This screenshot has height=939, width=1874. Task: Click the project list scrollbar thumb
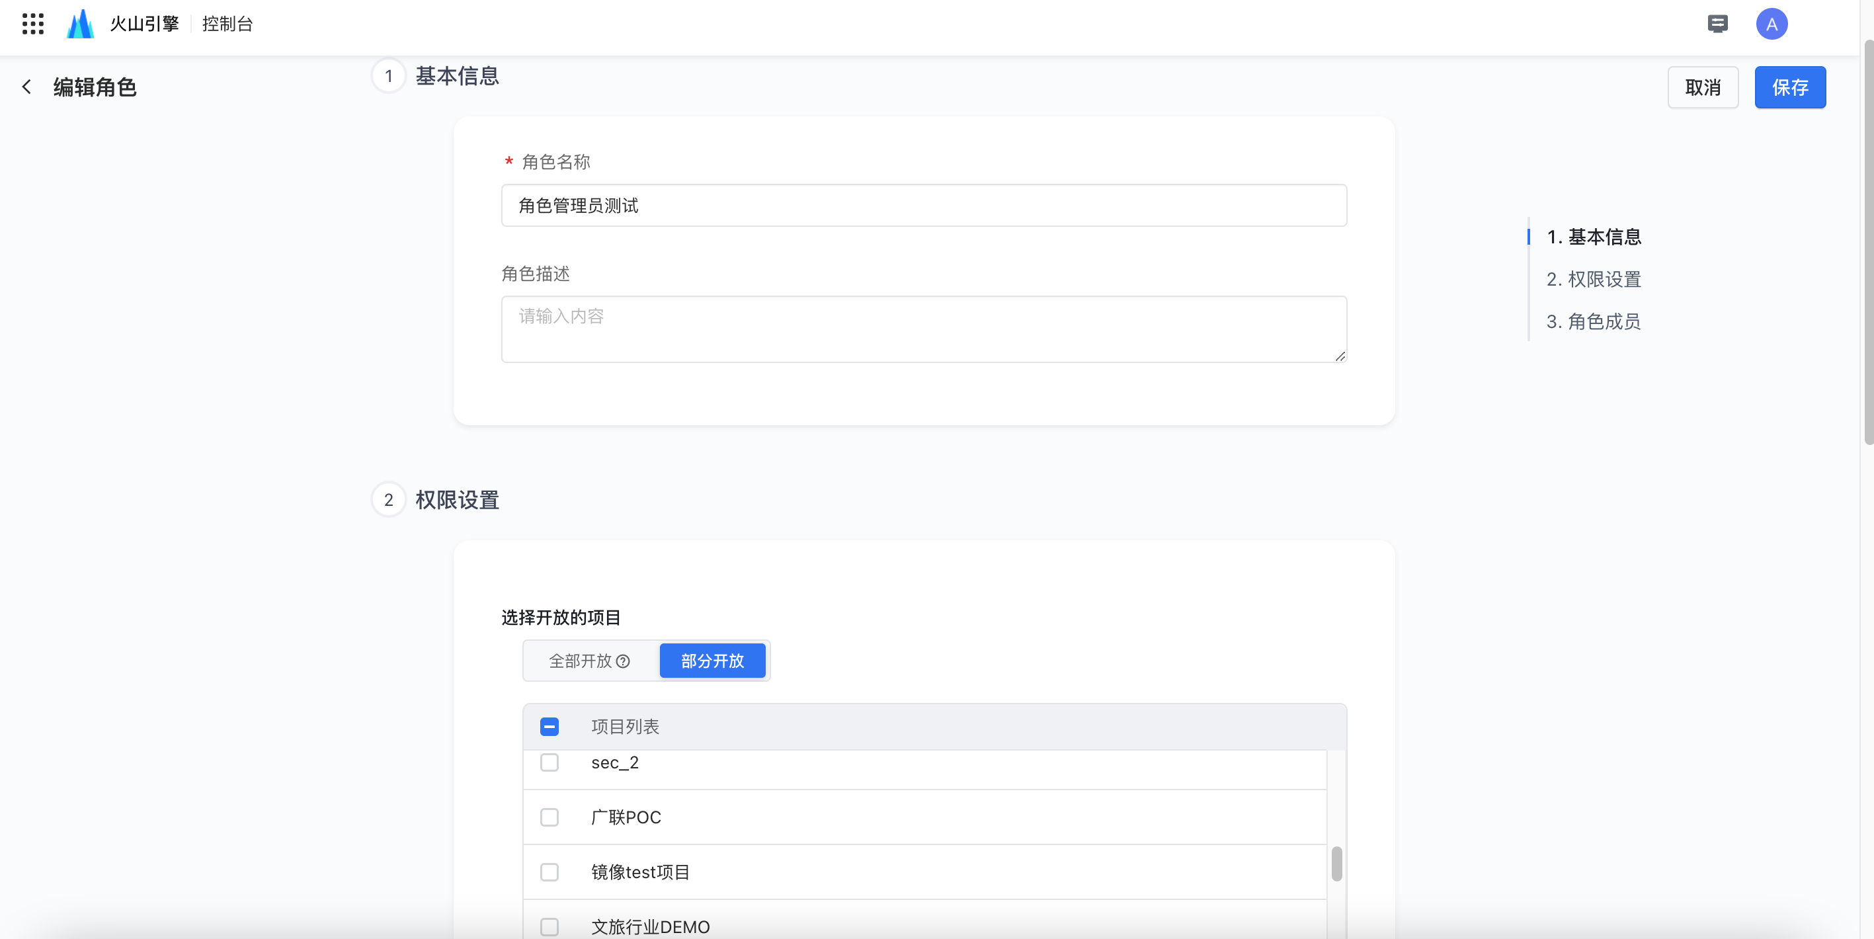pos(1336,864)
